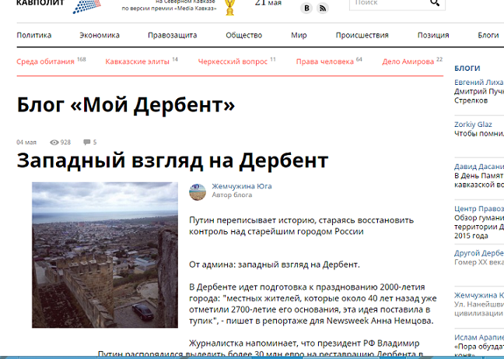Viewport: 504px width, 359px height.
Task: Open the Блоги menu section
Action: pos(488,35)
